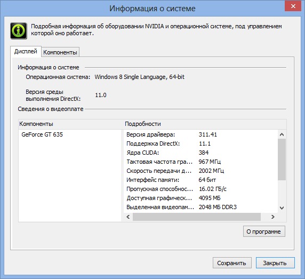Click the 967 МГц clock value
This screenshot has width=305, height=279.
click(x=210, y=162)
